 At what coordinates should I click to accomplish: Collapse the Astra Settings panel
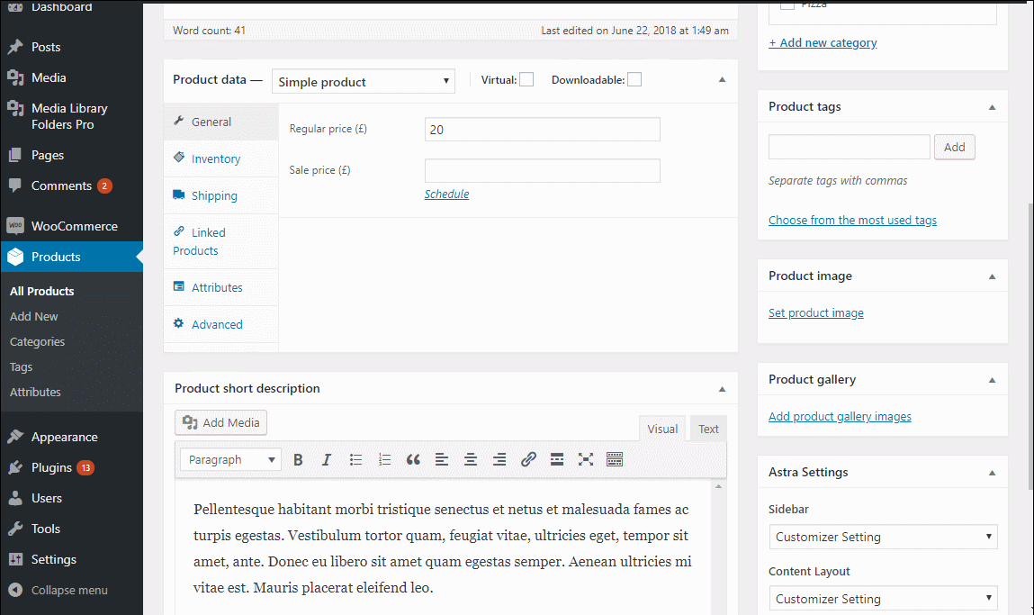pyautogui.click(x=993, y=473)
